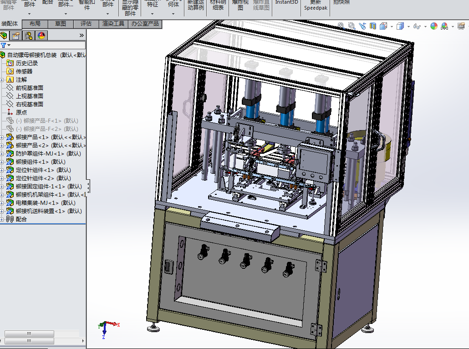This screenshot has height=349, width=469.
Task: Activate the Section View icon
Action: point(373,26)
